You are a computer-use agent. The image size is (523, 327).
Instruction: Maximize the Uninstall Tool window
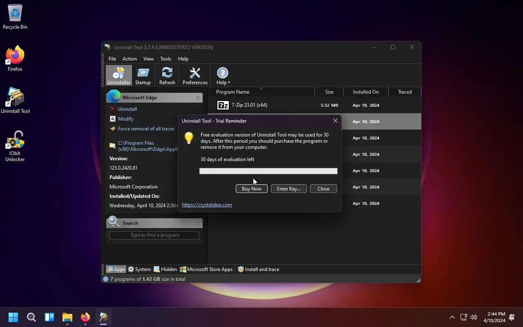pos(393,47)
